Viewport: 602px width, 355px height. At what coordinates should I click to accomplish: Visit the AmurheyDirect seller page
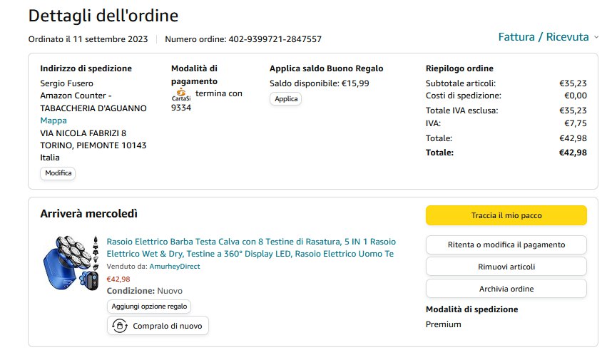pos(174,267)
